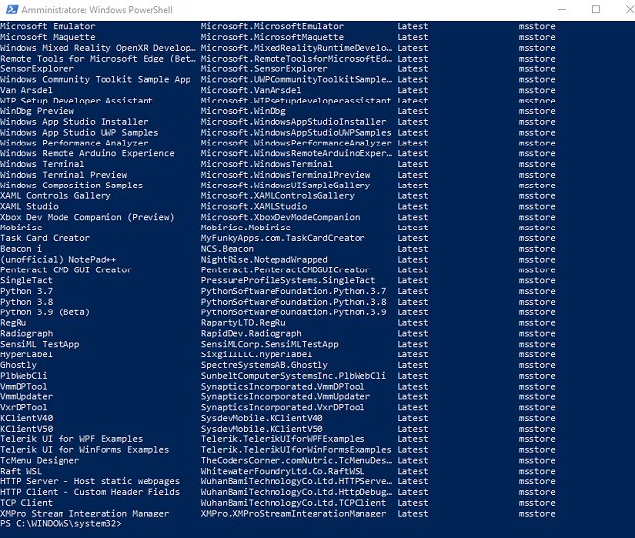Viewport: 635px width, 538px height.
Task: Click 'XMPro Stream Integration Manager' name
Action: click(x=85, y=513)
